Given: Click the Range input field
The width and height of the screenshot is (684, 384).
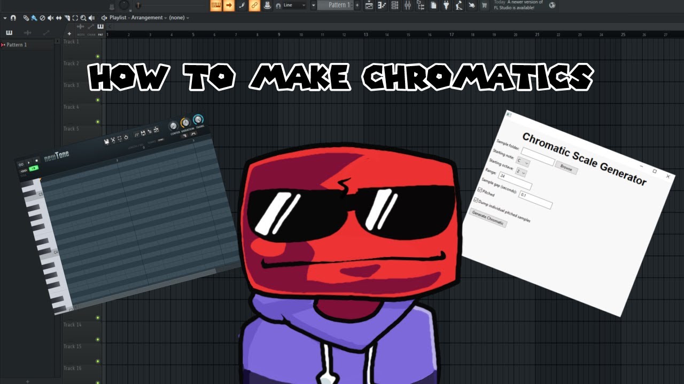Looking at the screenshot, I should tap(515, 181).
